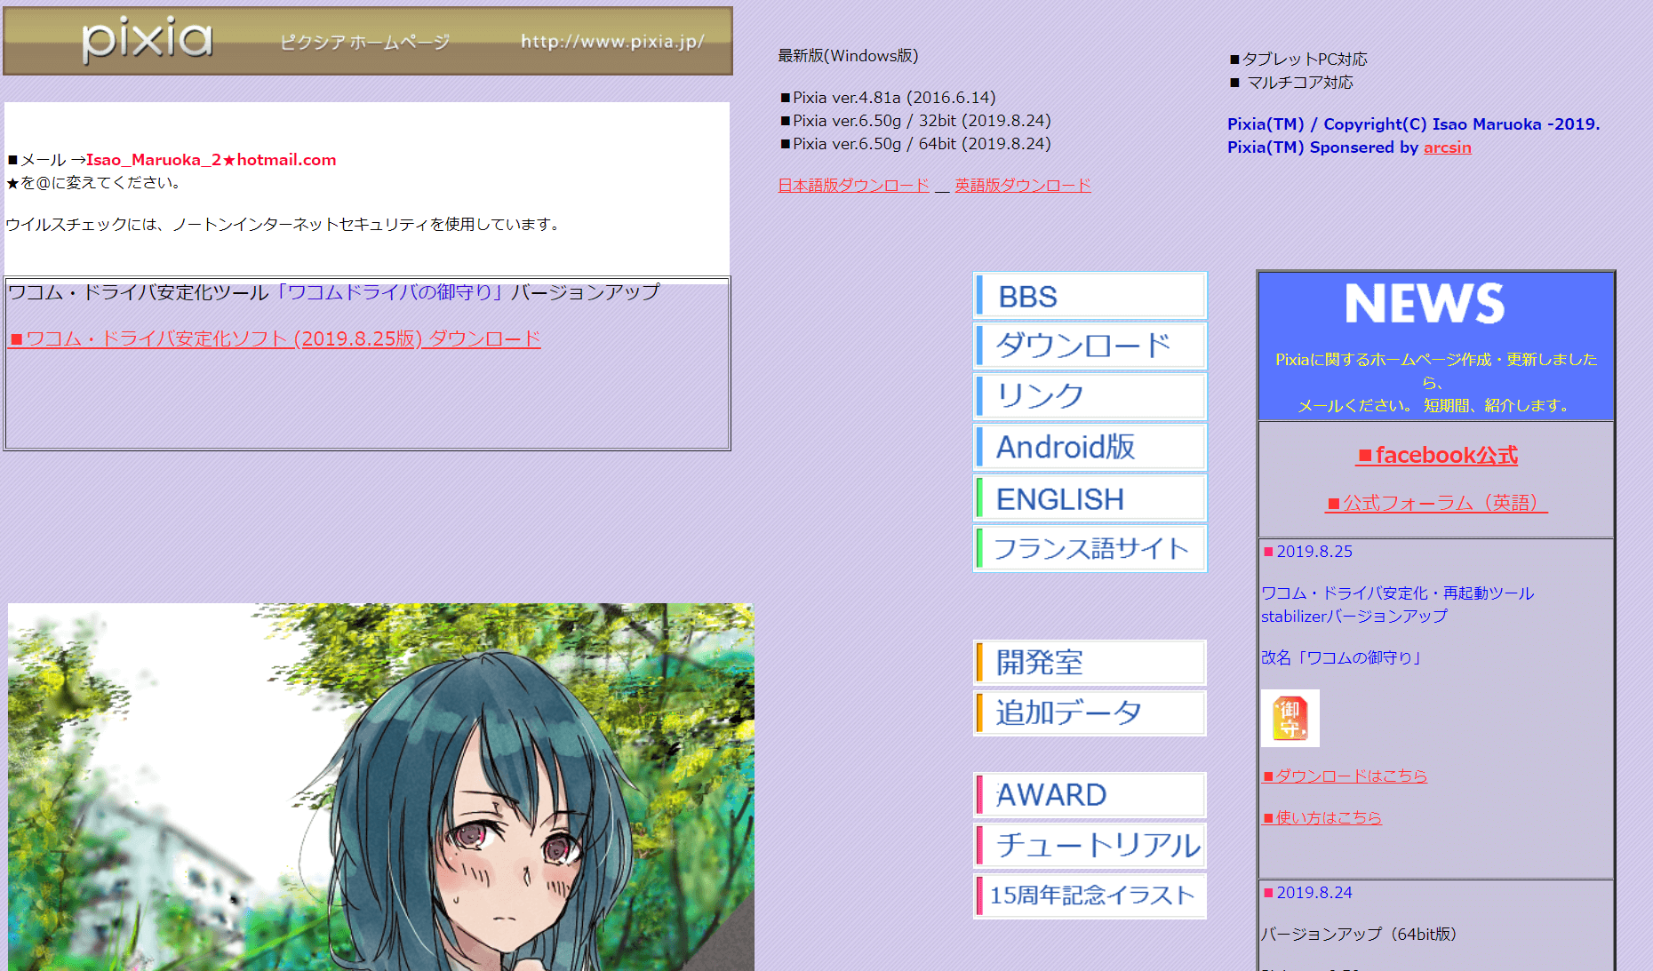1653x971 pixels.
Task: Open the Android版 menu button
Action: (x=1090, y=447)
